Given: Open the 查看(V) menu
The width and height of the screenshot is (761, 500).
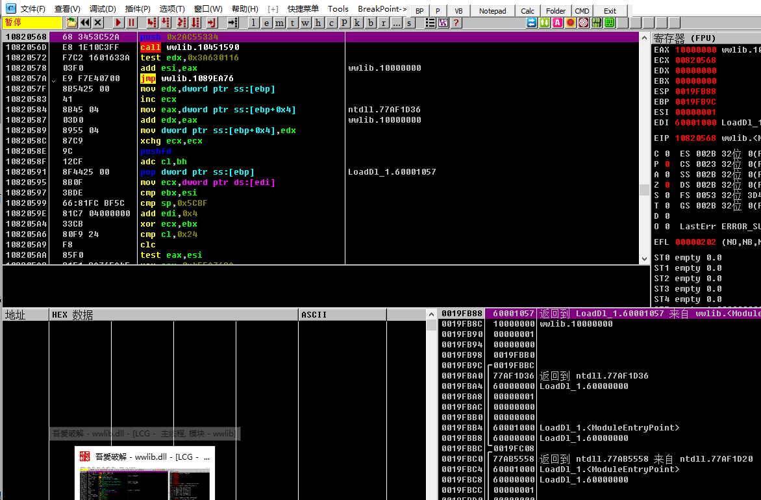Looking at the screenshot, I should pos(68,8).
